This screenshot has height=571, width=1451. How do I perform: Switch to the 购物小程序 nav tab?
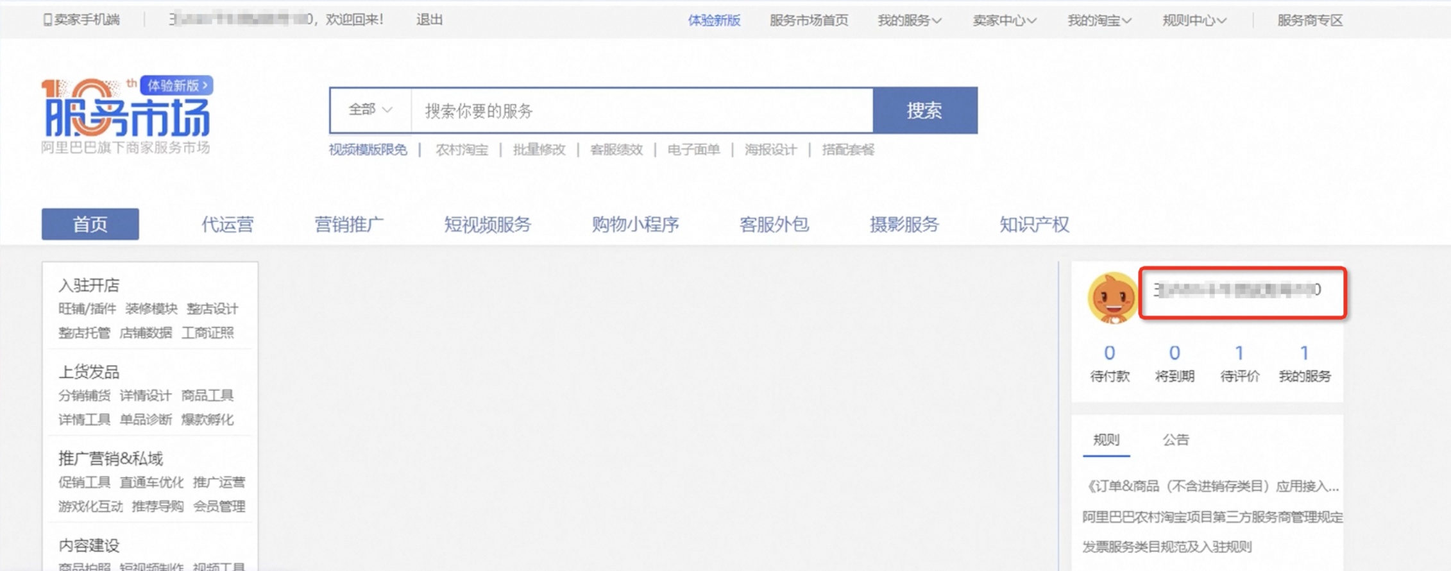(635, 224)
